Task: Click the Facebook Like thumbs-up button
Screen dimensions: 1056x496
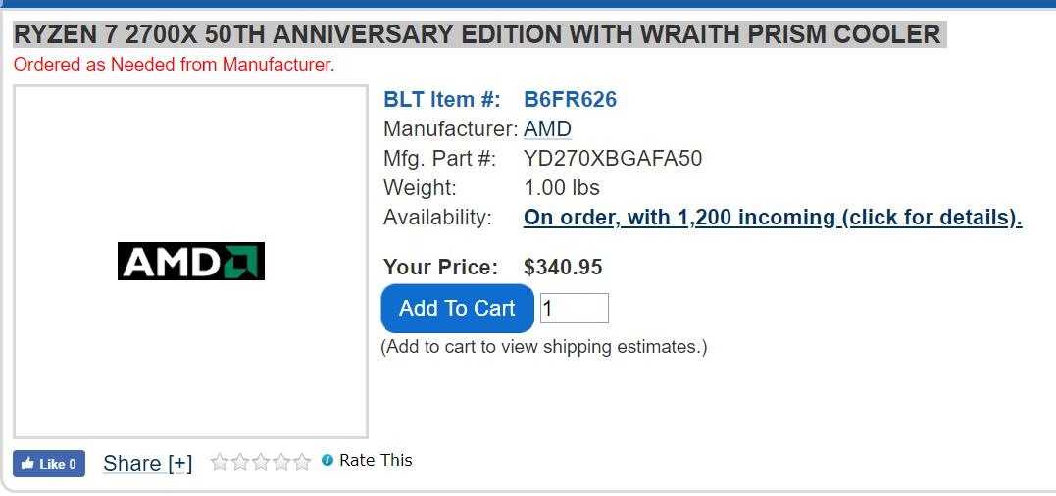Action: coord(48,464)
